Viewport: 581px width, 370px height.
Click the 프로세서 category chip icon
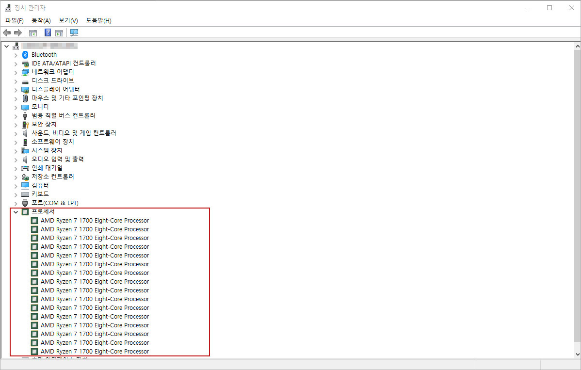25,212
